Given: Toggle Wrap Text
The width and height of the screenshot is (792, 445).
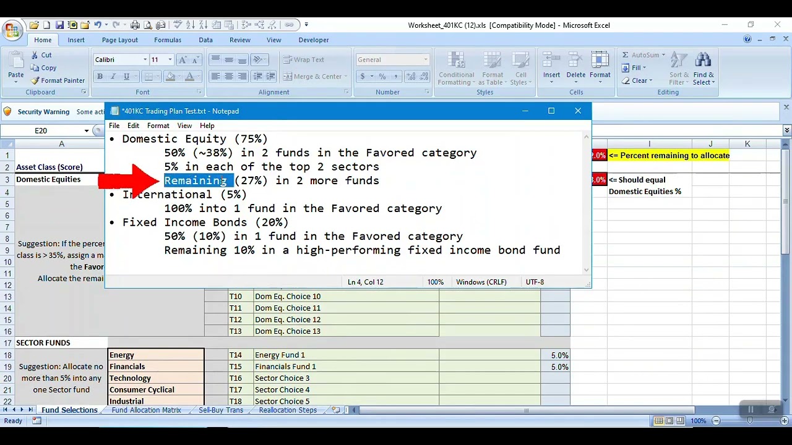Looking at the screenshot, I should coord(303,60).
